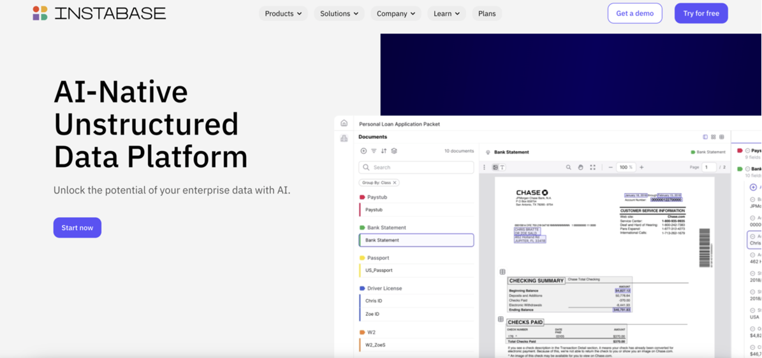762x358 pixels.
Task: Click the orange W2 class tag icon
Action: tap(362, 333)
